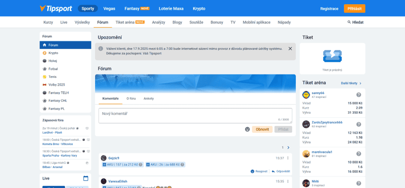Open Tiket aréna in navigation bar
405x188 pixels.
click(x=130, y=22)
